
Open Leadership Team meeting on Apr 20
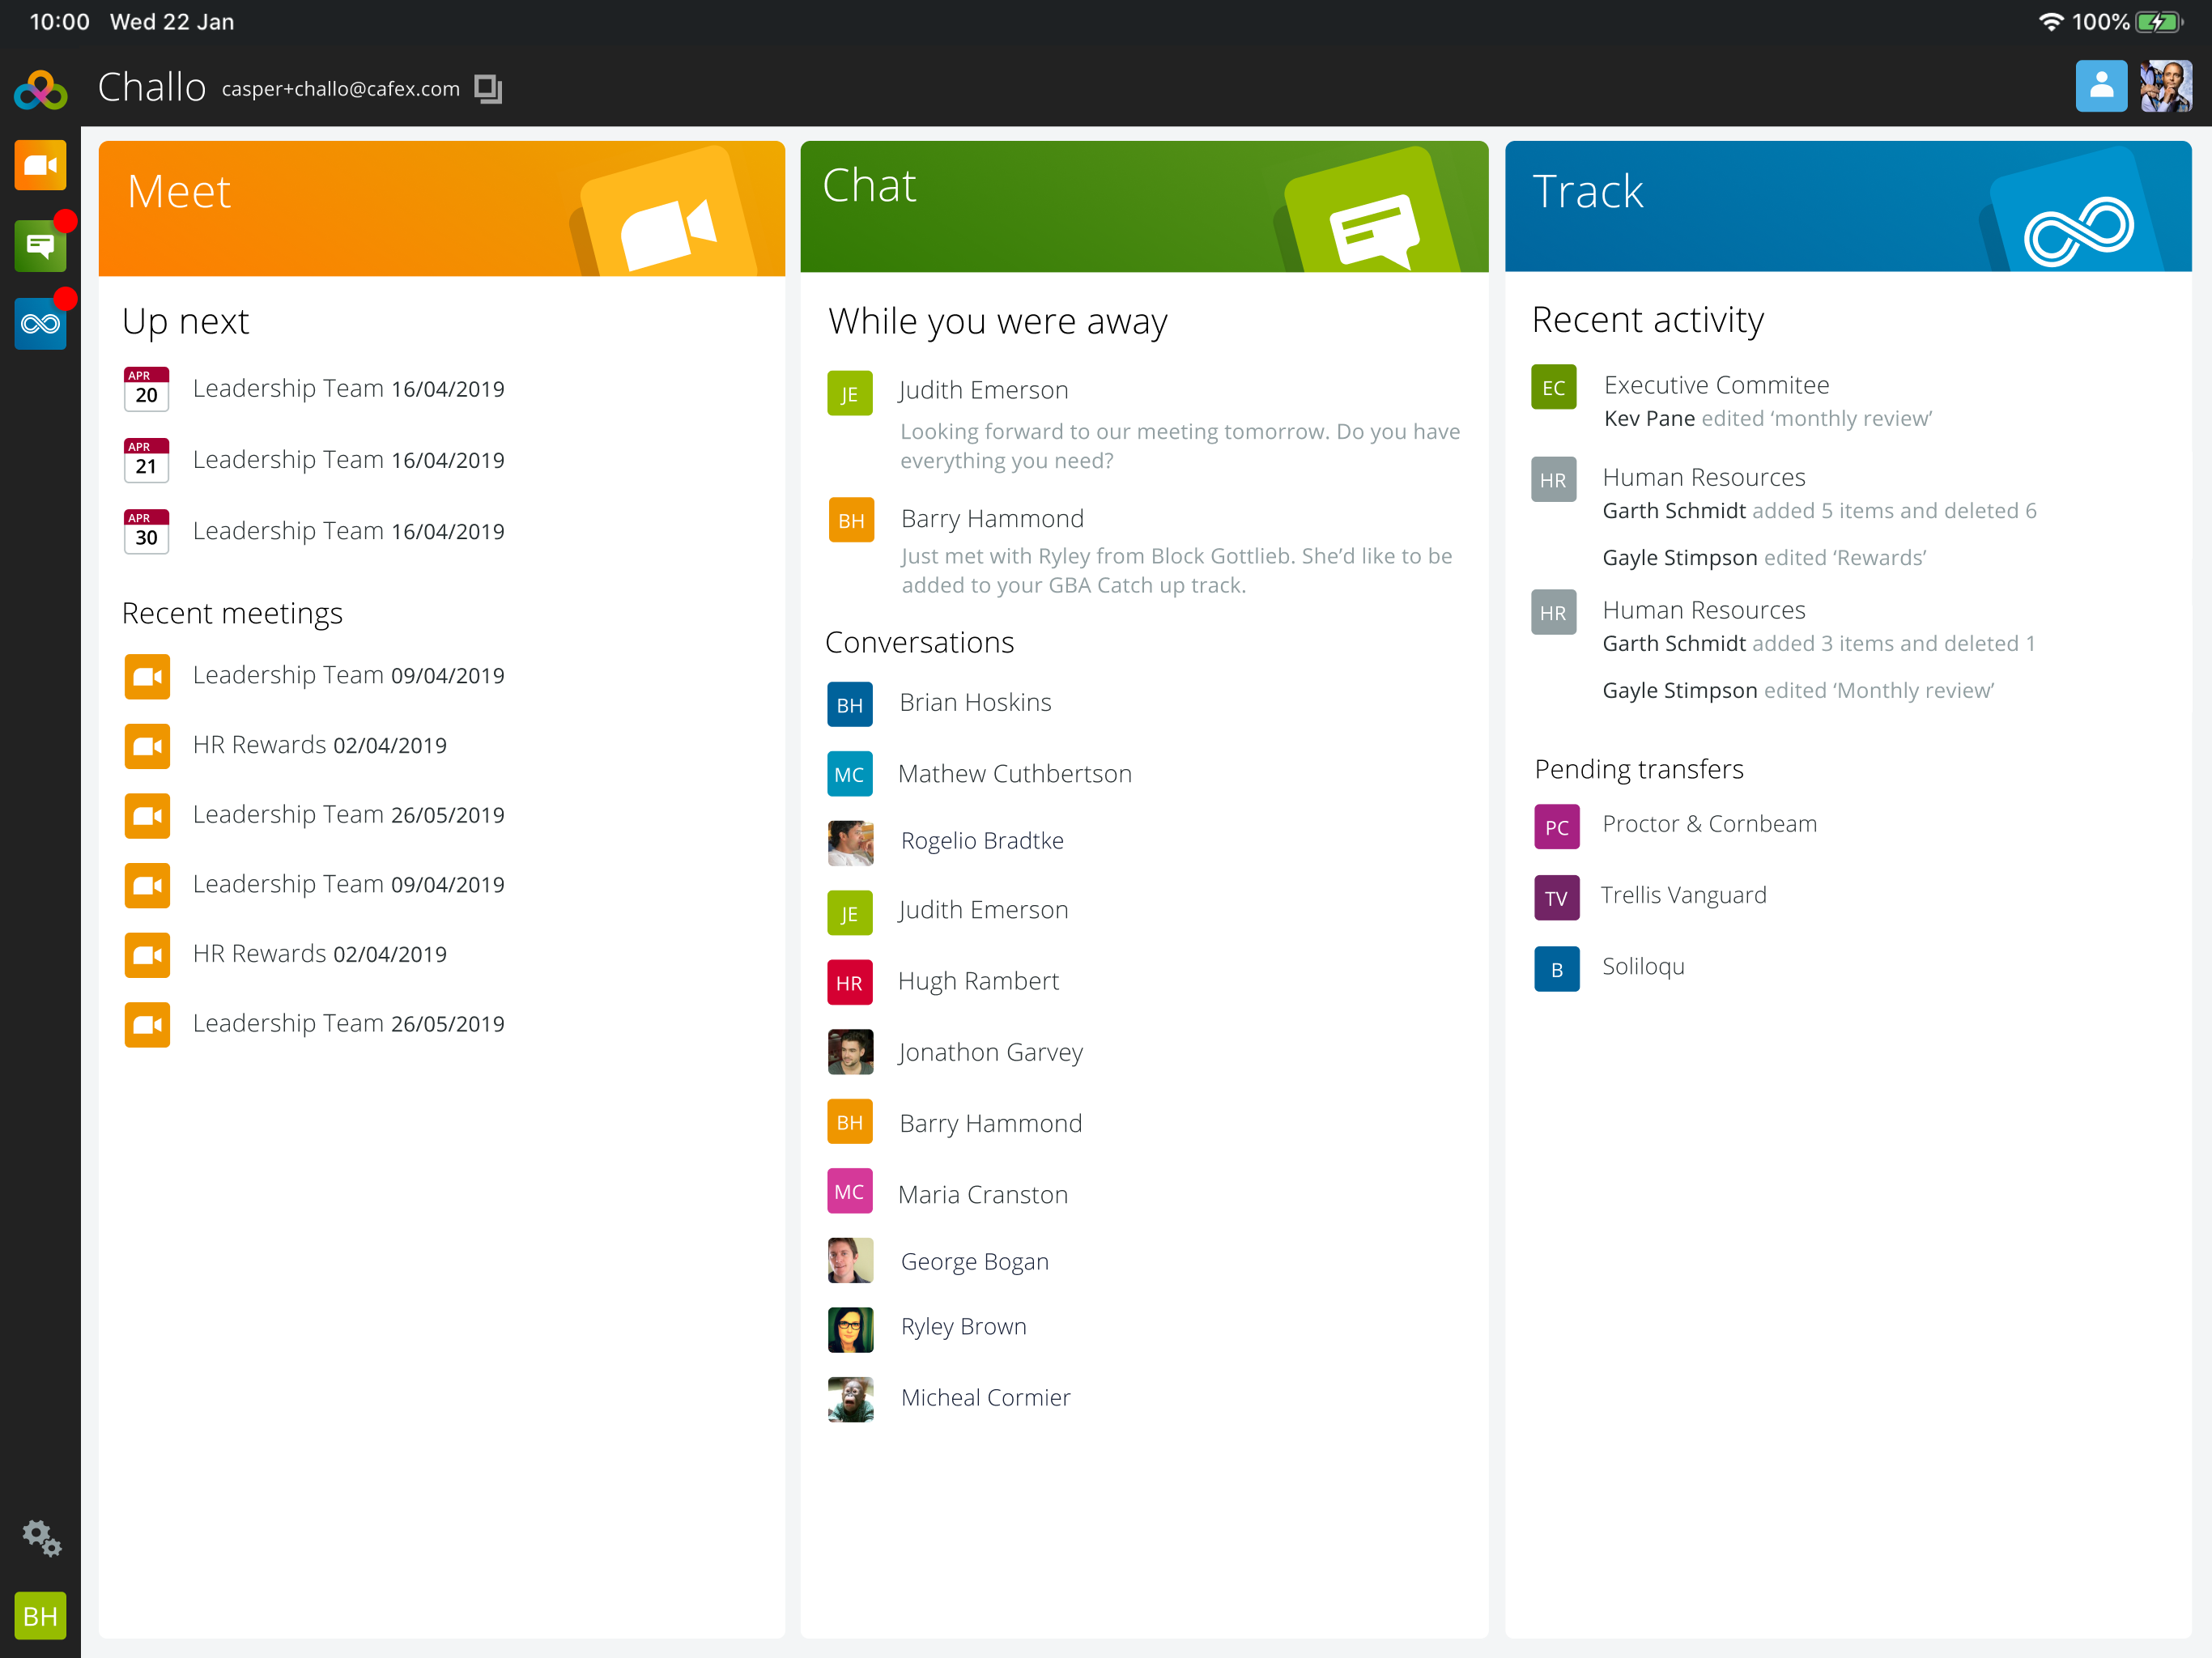point(347,389)
